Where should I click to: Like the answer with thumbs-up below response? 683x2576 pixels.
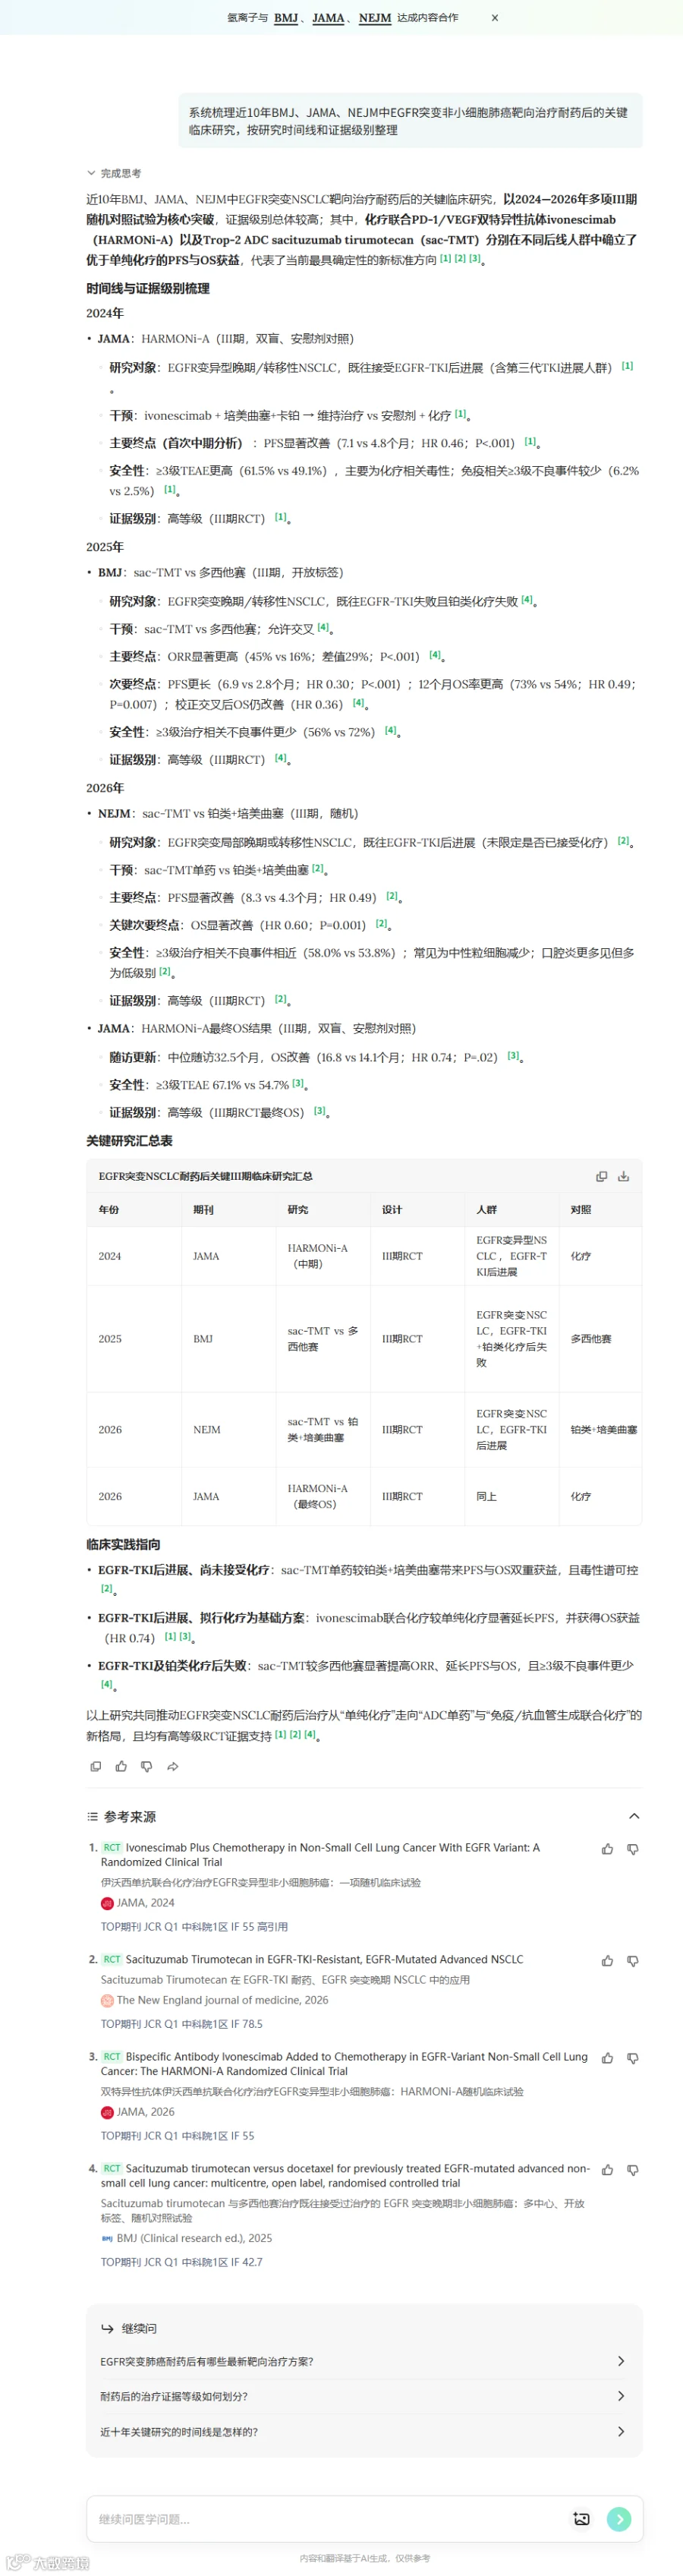coord(121,1766)
